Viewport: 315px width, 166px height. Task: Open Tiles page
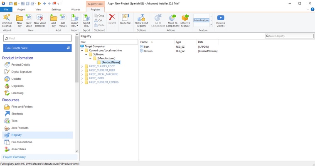(14, 121)
